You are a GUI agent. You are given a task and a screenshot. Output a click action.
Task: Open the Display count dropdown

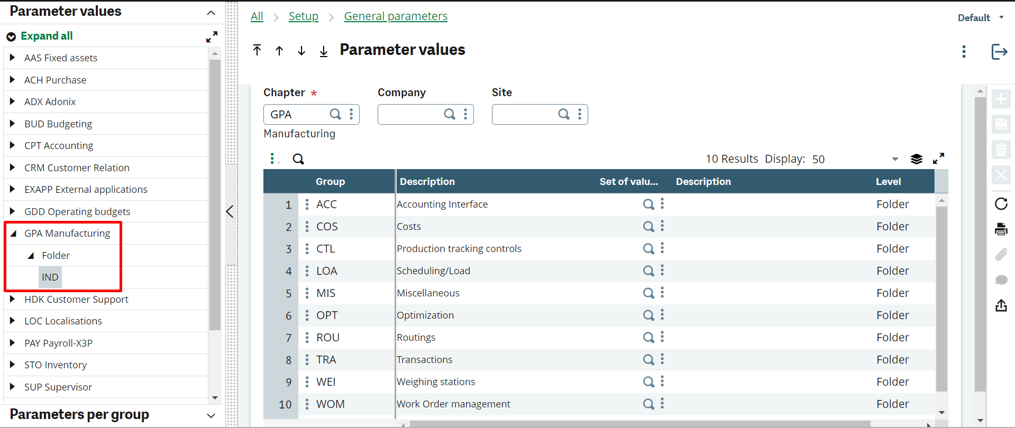pyautogui.click(x=895, y=159)
